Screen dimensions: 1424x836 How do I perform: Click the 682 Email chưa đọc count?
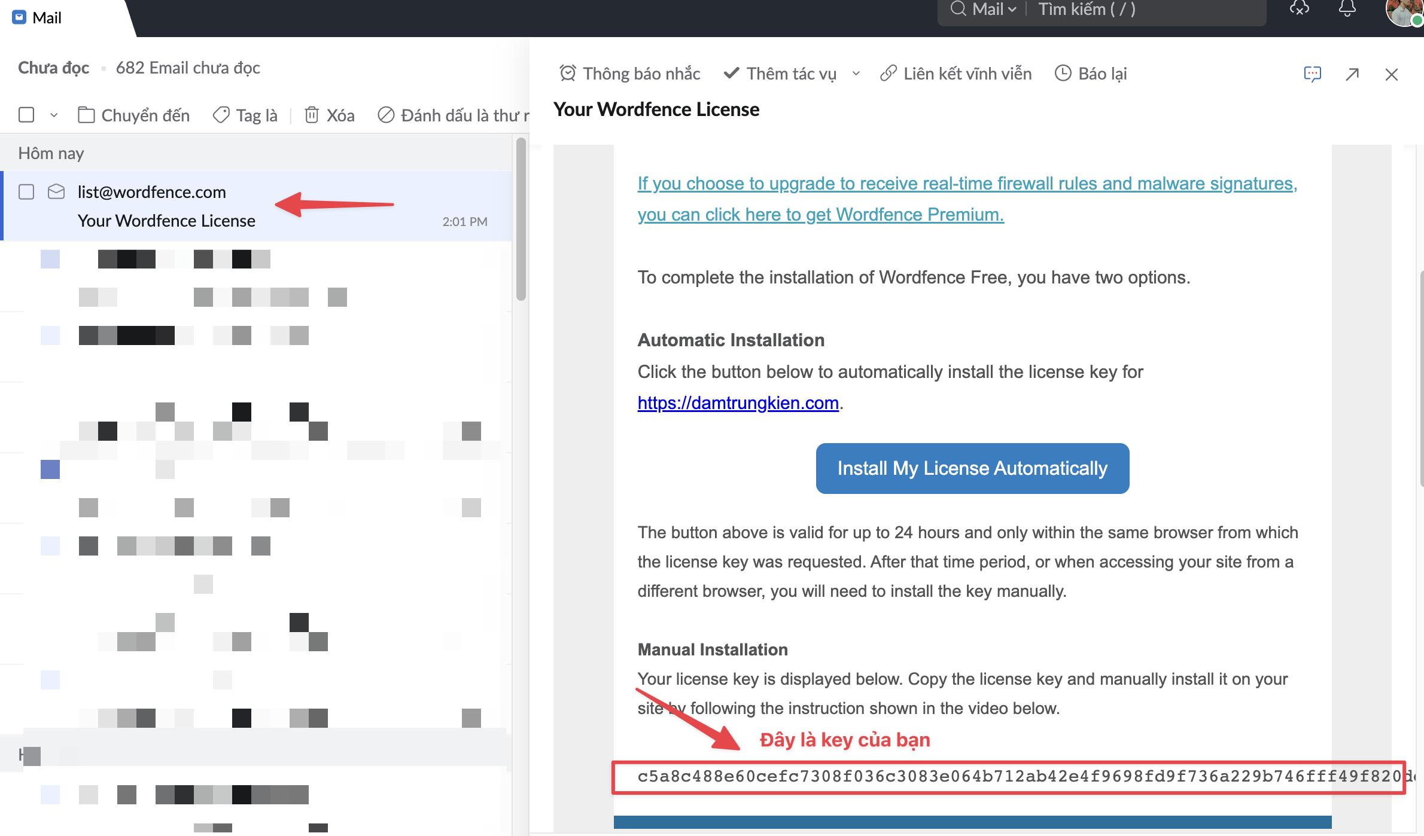pos(188,68)
